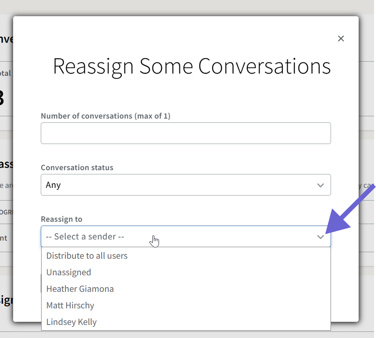Viewport: 376px width, 338px height.
Task: Pick 'Matt Hirschy' from the list
Action: (x=186, y=305)
